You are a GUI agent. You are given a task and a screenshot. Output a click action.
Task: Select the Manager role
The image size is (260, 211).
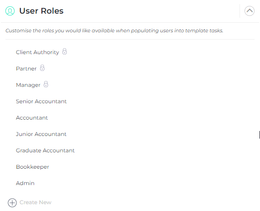click(28, 85)
